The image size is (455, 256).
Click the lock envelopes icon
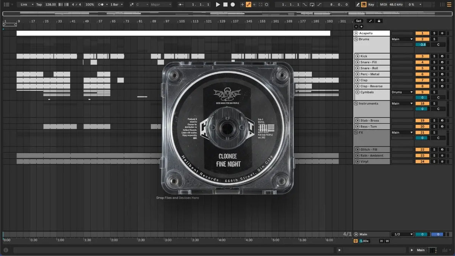point(379,21)
